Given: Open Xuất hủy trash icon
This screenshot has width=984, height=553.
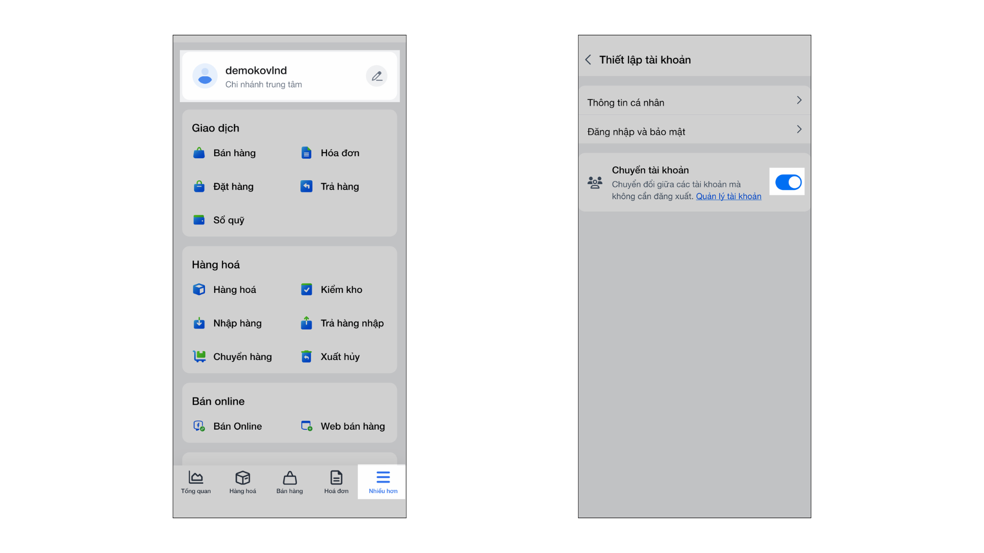Looking at the screenshot, I should click(x=306, y=357).
